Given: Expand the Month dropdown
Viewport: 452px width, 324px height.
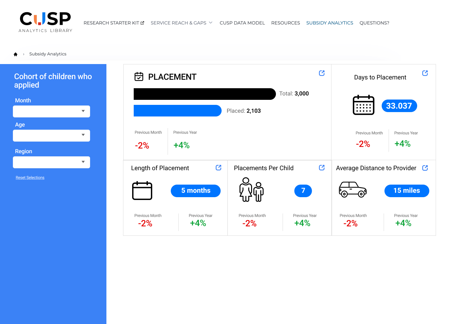Looking at the screenshot, I should pyautogui.click(x=51, y=111).
